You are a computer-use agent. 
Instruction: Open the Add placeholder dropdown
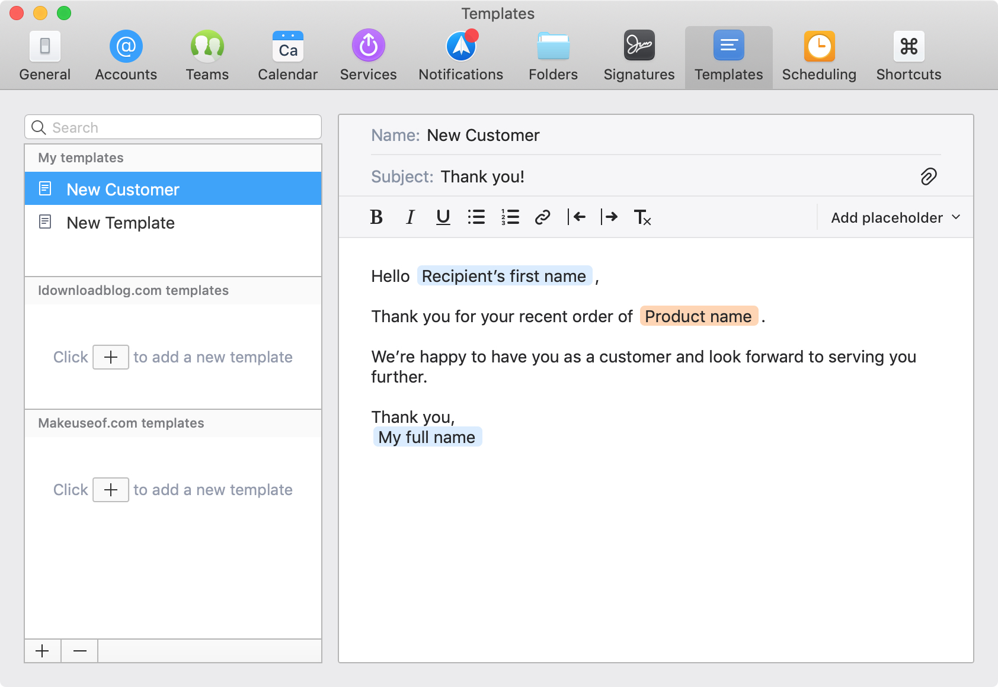[893, 217]
